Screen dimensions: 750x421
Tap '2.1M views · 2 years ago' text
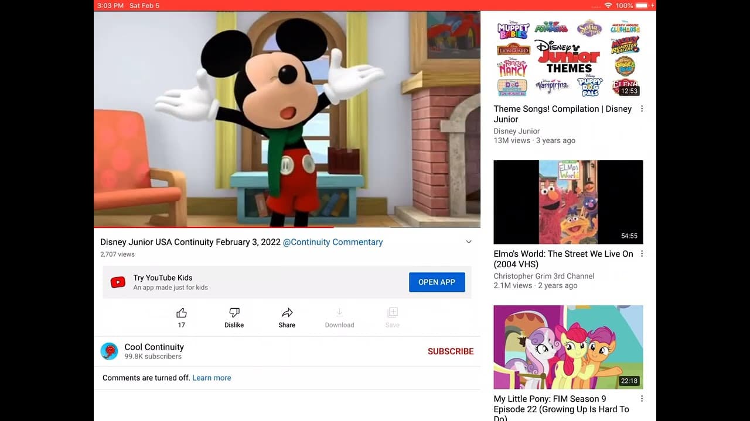[536, 285]
